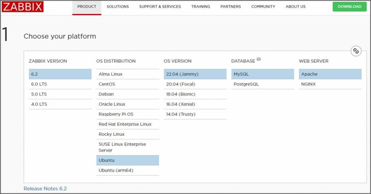Screen dimensions: 371x194
Task: Choose Ubuntu (arm64) distribution
Action: tap(128, 170)
